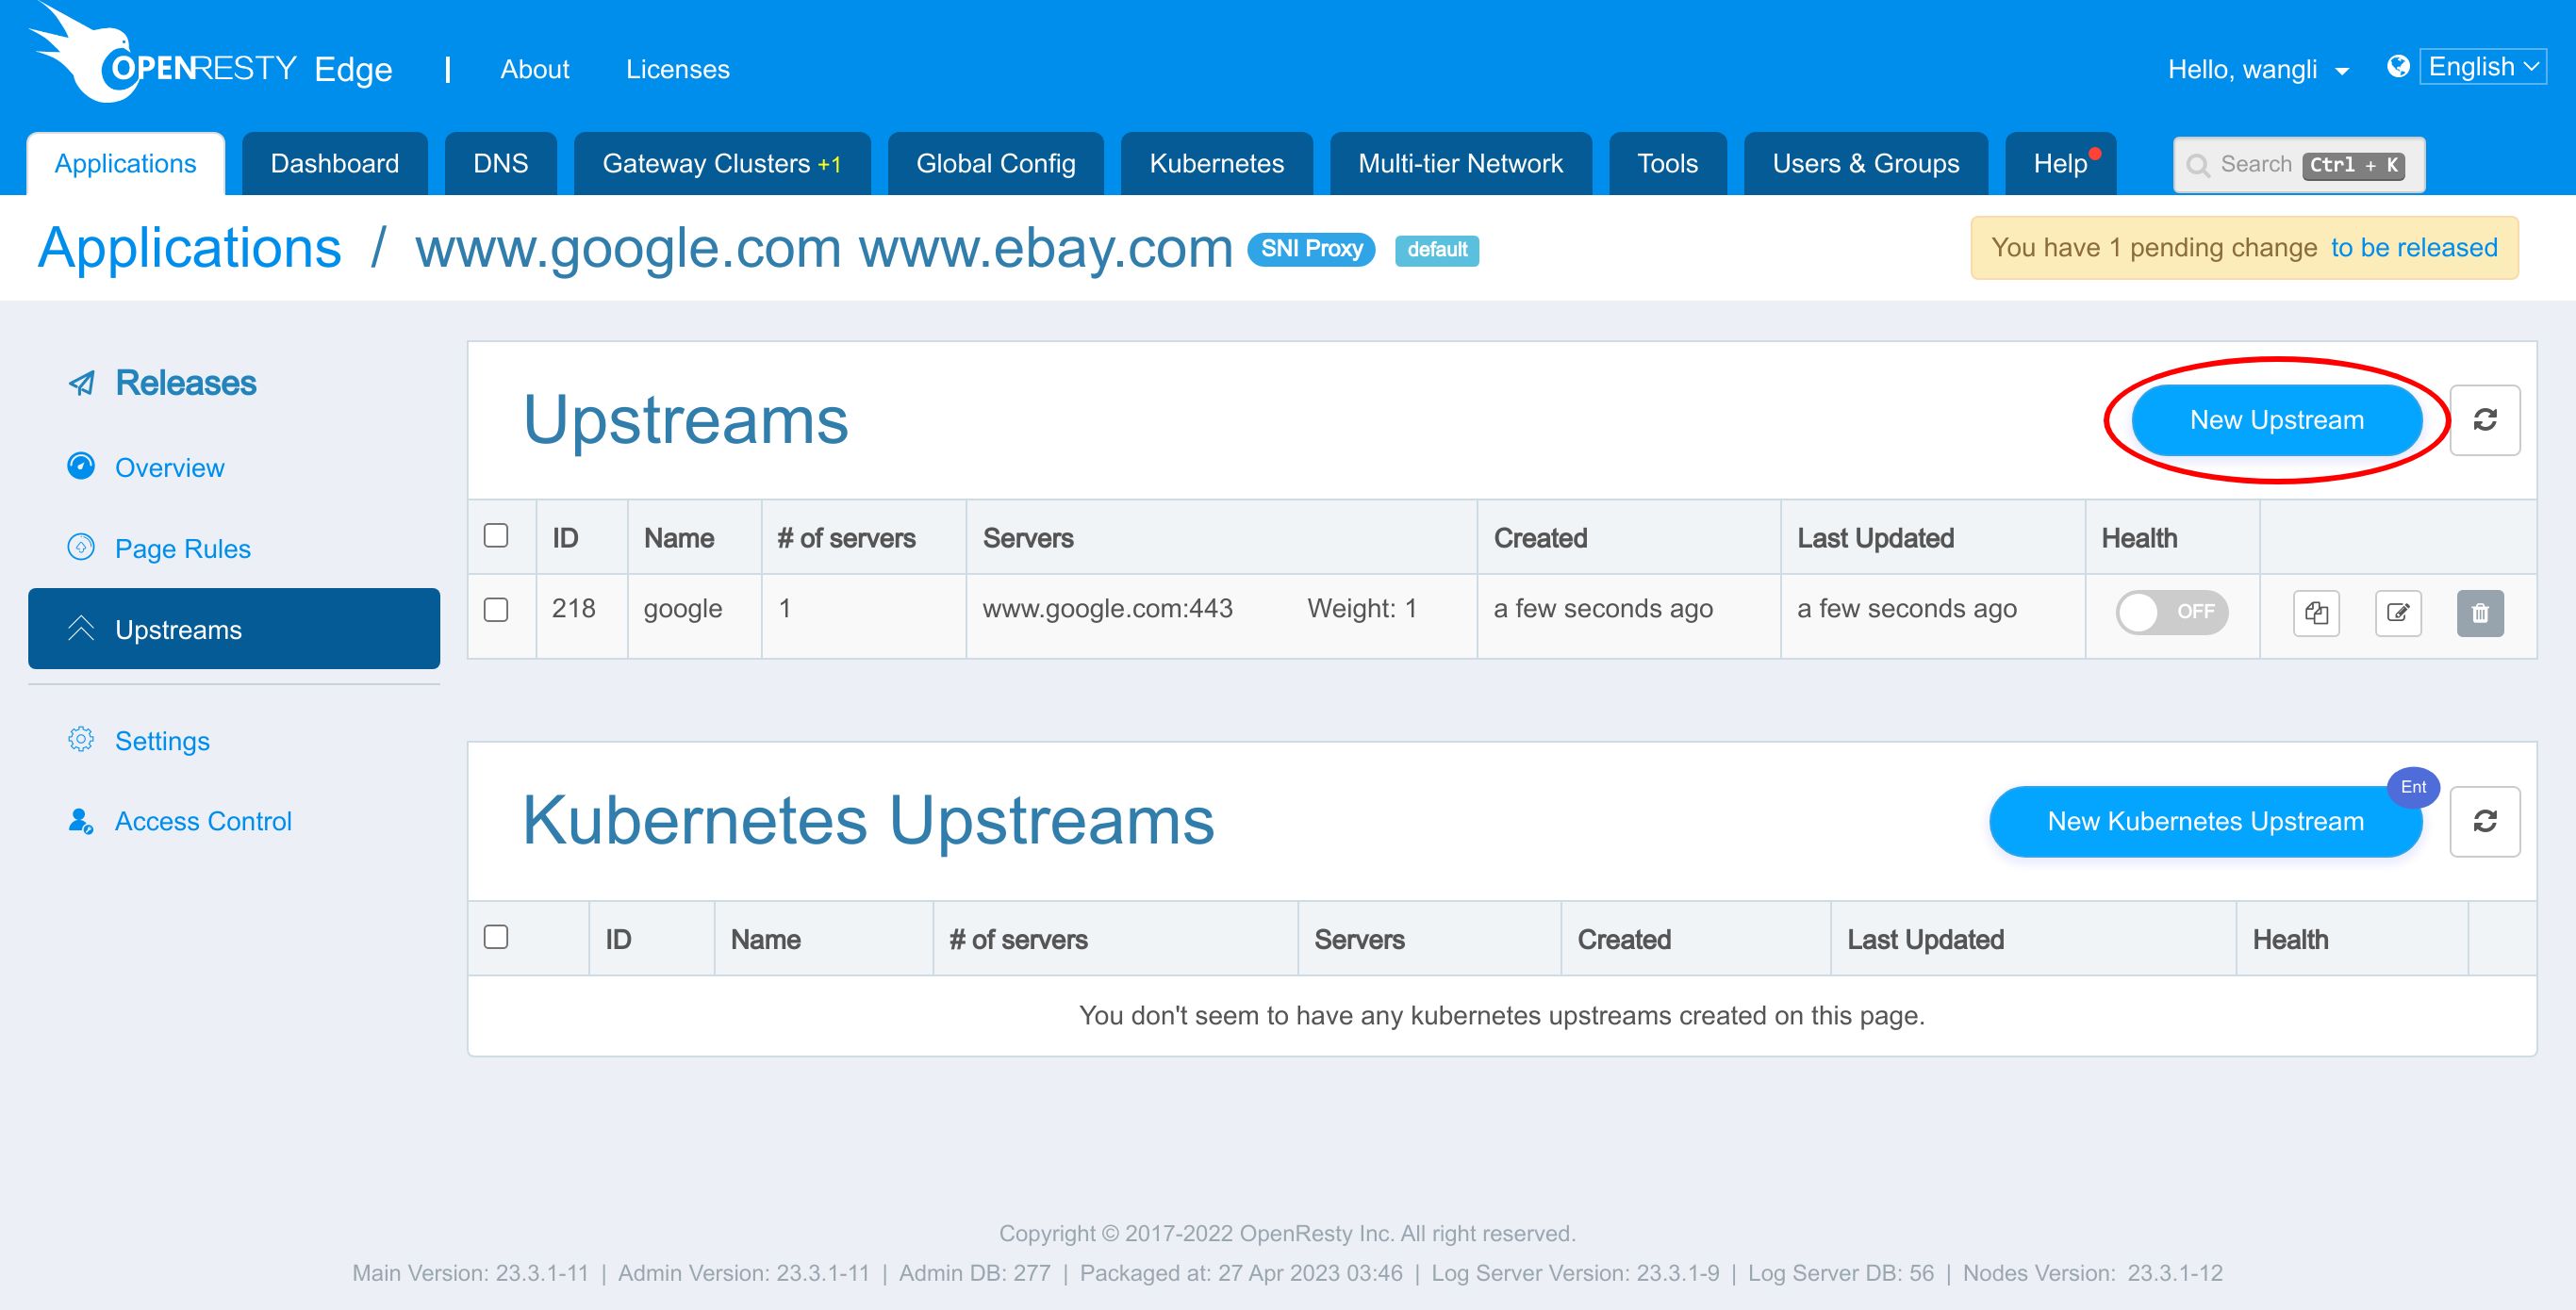This screenshot has height=1310, width=2576.
Task: Open the Users & Groups tab
Action: click(x=1866, y=164)
